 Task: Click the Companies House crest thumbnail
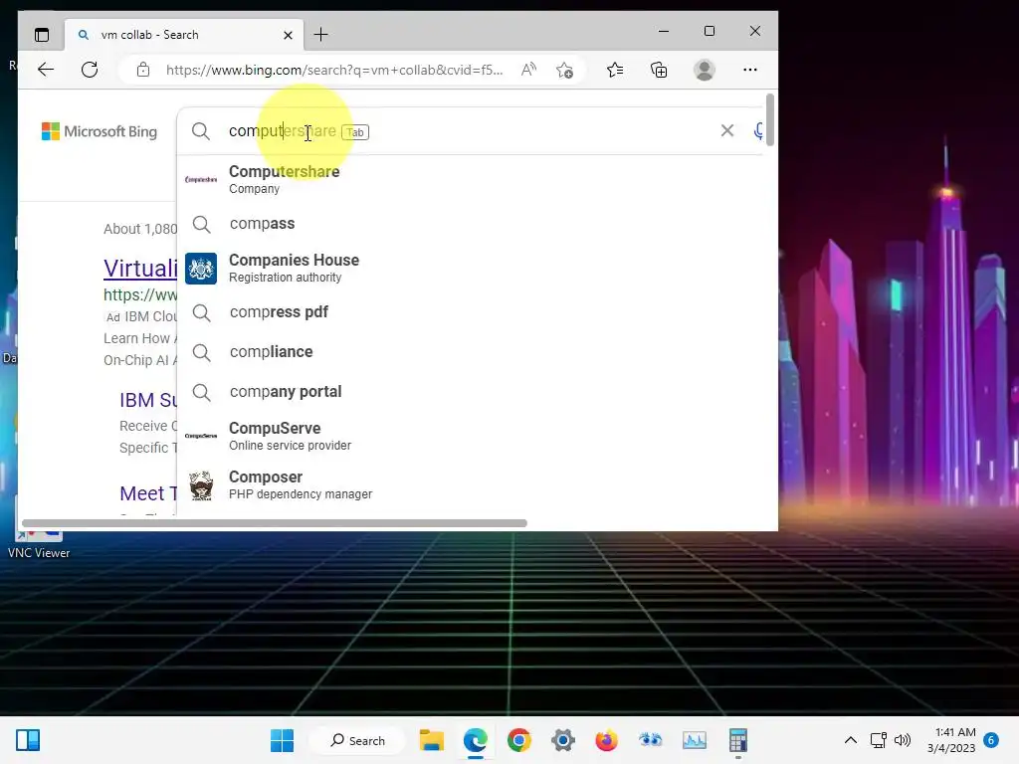[201, 269]
